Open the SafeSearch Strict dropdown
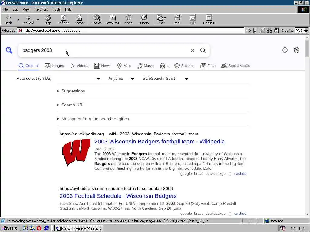This screenshot has width=310, height=232. coord(166,78)
